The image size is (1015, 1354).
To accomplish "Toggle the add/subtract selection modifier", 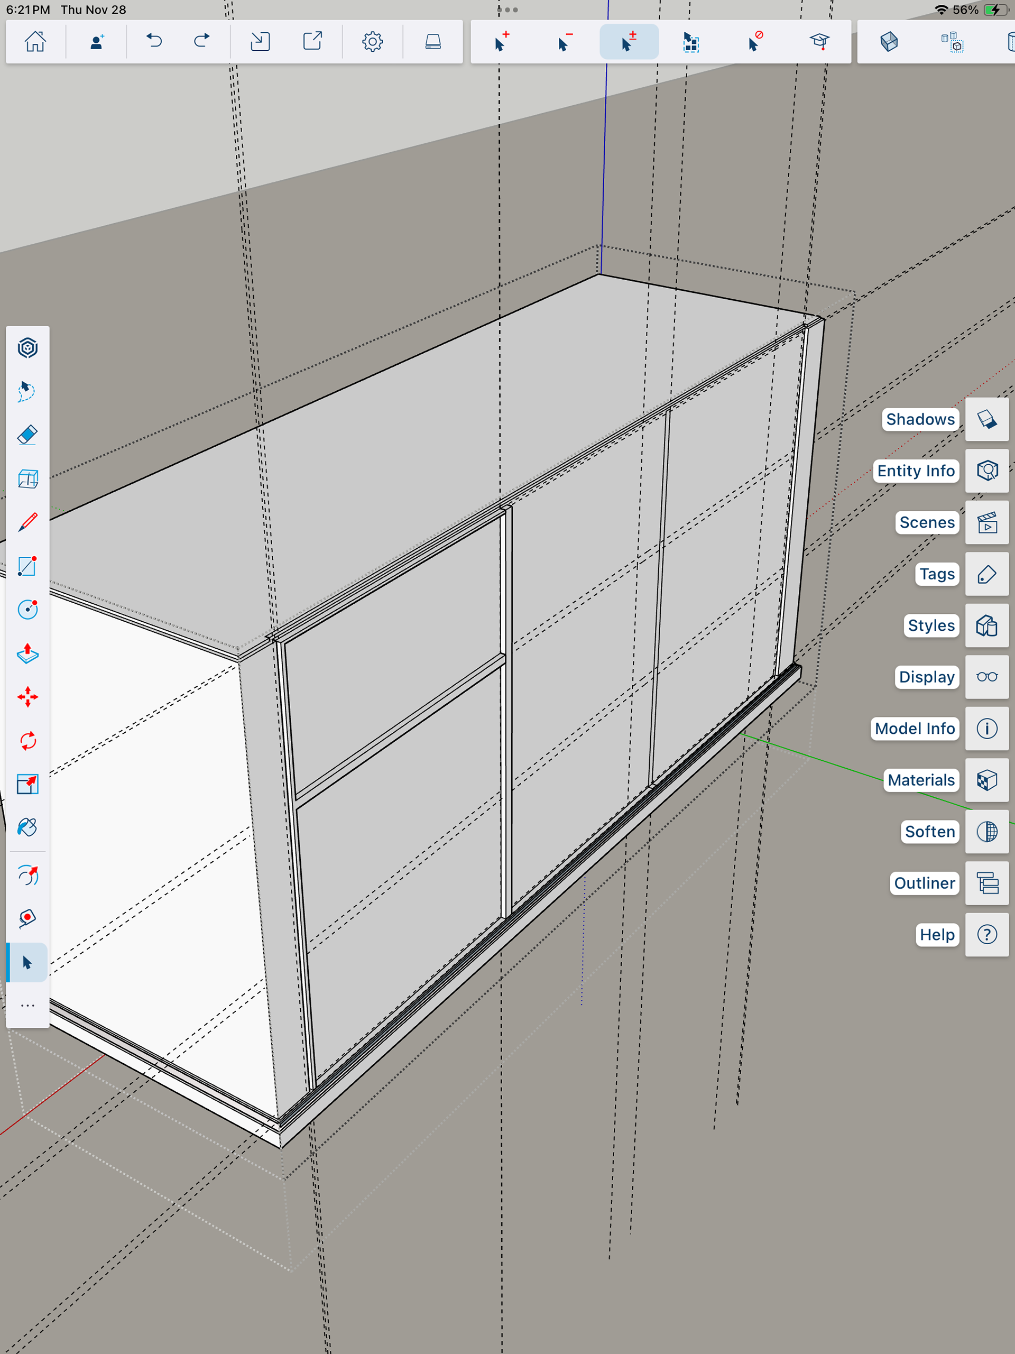I will pos(629,42).
